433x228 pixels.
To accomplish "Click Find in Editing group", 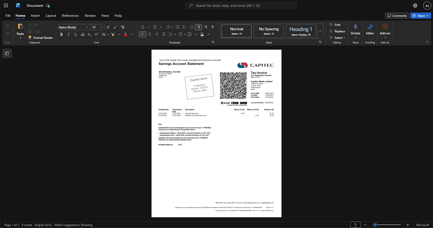I will [335, 24].
